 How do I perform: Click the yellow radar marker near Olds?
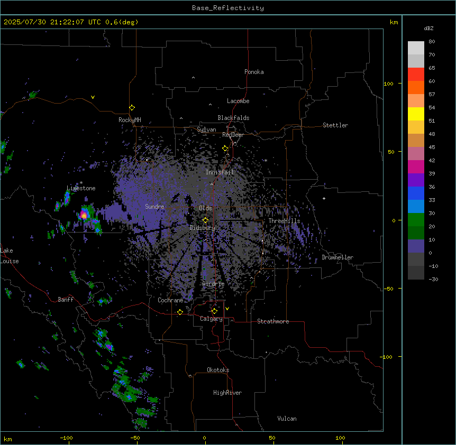pos(205,220)
